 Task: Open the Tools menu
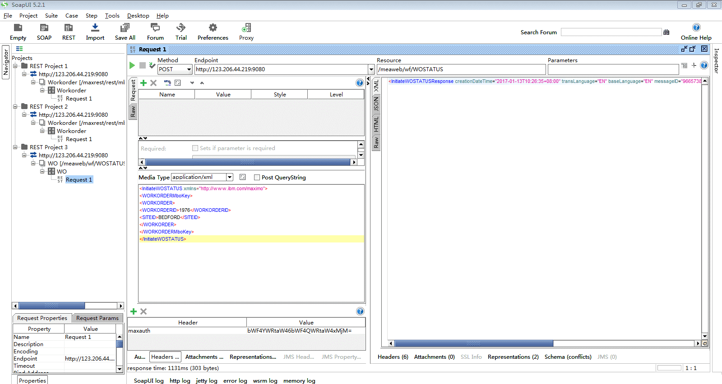[112, 15]
